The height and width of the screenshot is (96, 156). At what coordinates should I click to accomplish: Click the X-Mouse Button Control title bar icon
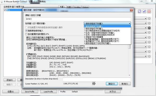(x=2, y=2)
